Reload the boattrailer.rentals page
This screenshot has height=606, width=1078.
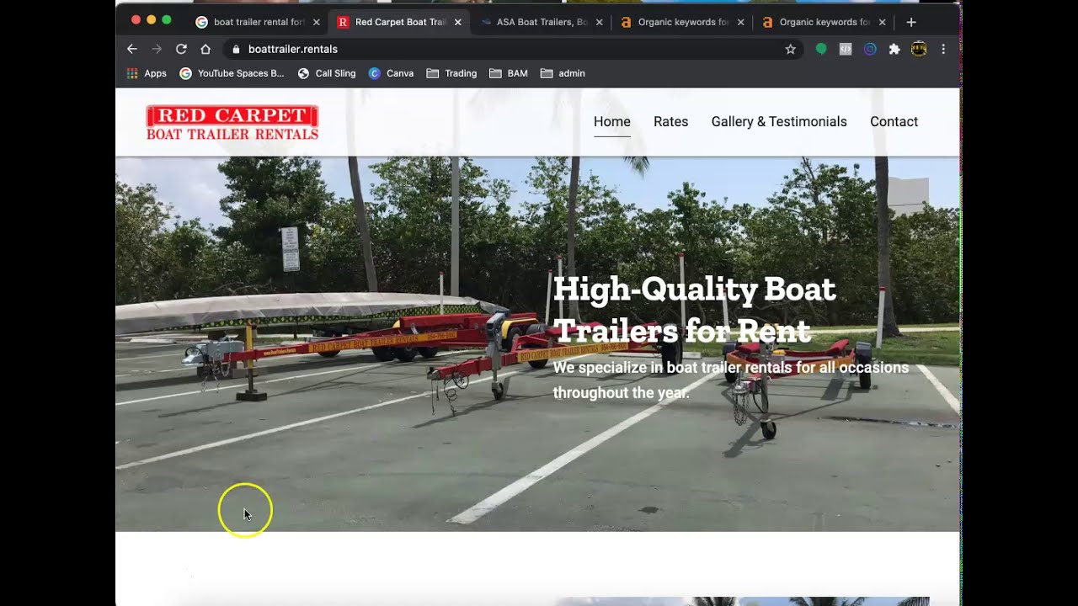pos(181,49)
